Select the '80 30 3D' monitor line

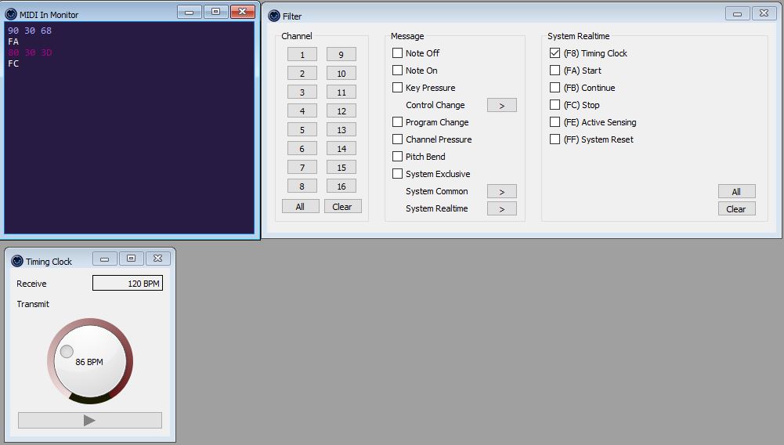[30, 52]
